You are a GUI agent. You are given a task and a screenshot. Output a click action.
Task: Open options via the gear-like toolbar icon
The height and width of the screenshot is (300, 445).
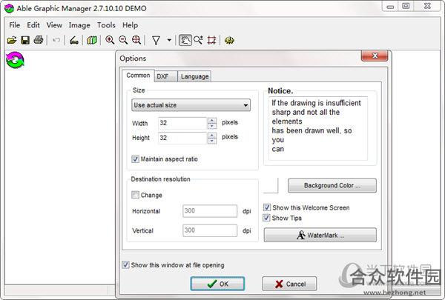coord(229,40)
